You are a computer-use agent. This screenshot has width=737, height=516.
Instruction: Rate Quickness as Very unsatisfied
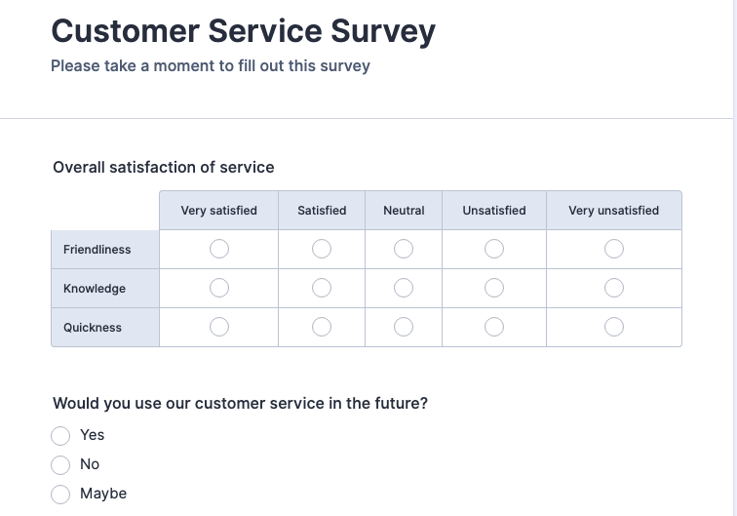point(614,327)
